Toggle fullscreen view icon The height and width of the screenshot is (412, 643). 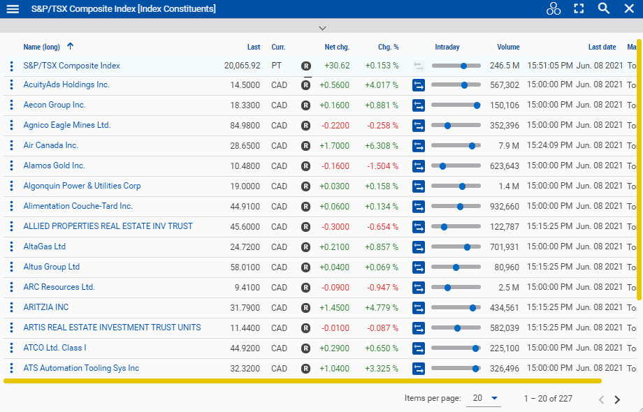coord(579,8)
